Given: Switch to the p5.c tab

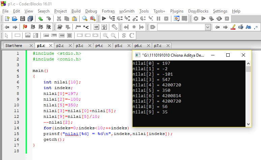Looking at the screenshot, I should click(119, 46).
